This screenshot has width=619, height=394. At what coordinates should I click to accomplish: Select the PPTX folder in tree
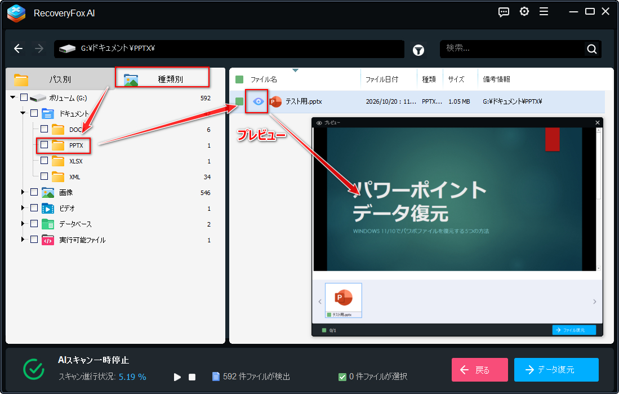point(76,145)
